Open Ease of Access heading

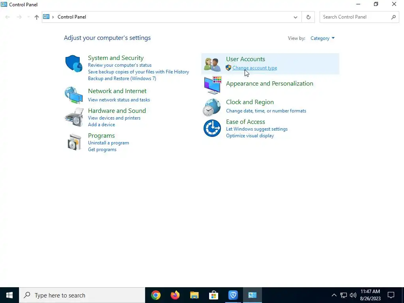(245, 122)
